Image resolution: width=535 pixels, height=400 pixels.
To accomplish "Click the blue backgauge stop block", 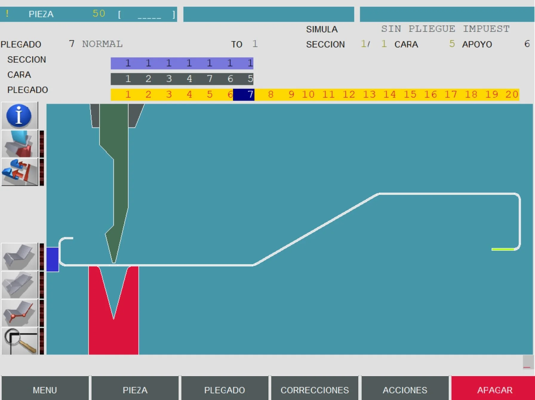I will pos(53,259).
